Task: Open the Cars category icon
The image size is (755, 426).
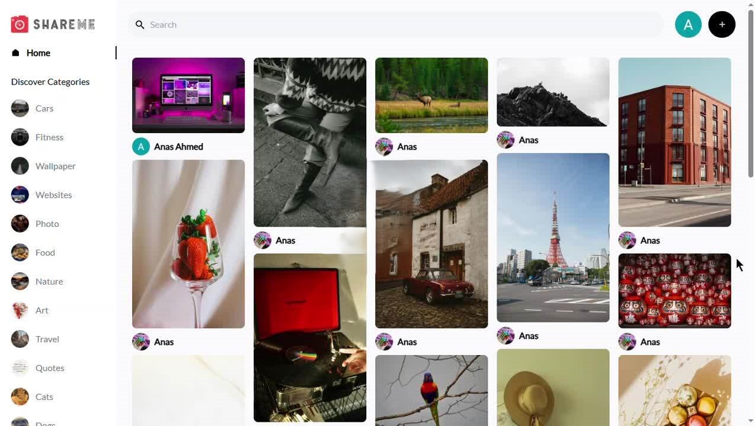Action: [x=20, y=108]
